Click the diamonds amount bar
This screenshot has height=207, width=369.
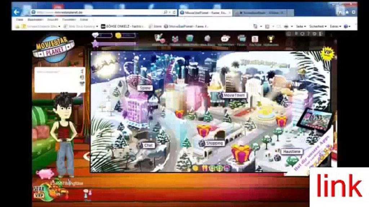coord(106,36)
